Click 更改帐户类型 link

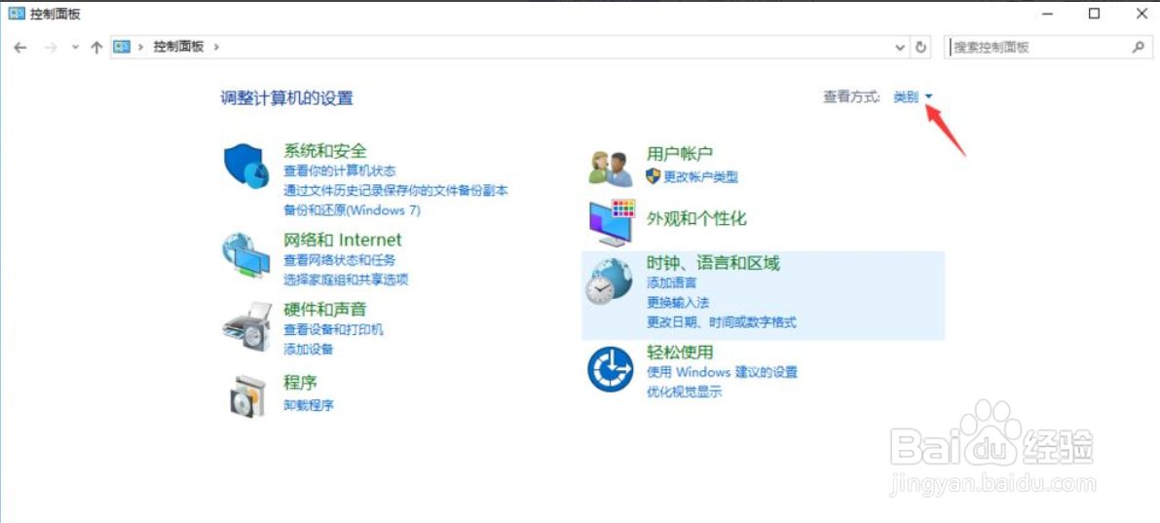point(700,177)
